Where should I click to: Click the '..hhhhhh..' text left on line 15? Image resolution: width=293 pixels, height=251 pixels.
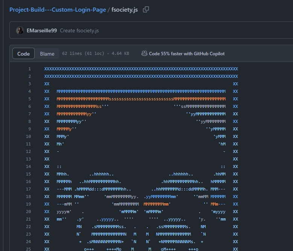pos(101,174)
